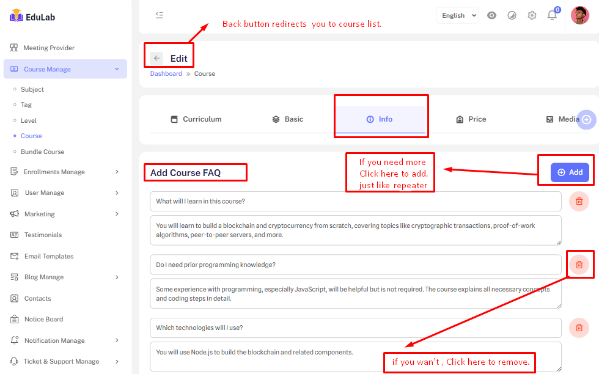Screen dimensions: 599x374
Task: Follow the Dashboard breadcrumb link
Action: 166,73
